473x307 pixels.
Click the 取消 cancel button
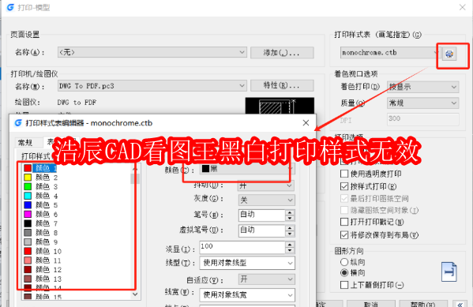[x=370, y=304]
